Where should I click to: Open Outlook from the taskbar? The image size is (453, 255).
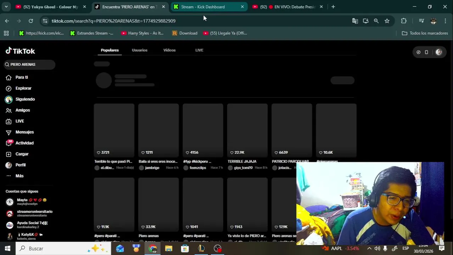pos(120,248)
